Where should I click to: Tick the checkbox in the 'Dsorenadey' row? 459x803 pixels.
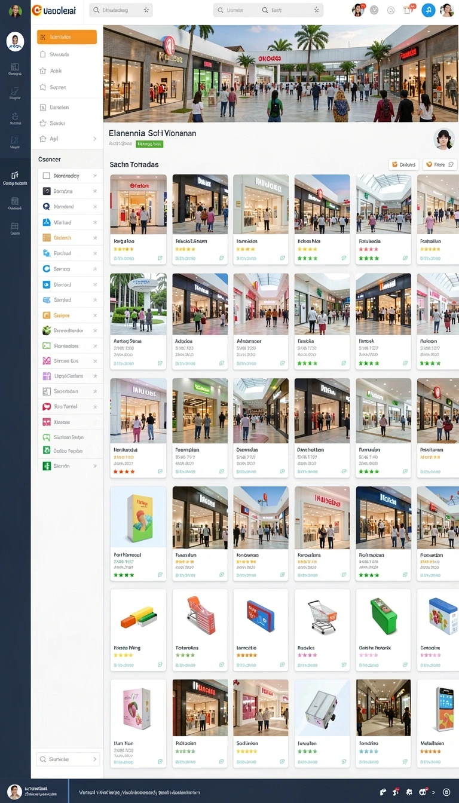(47, 176)
